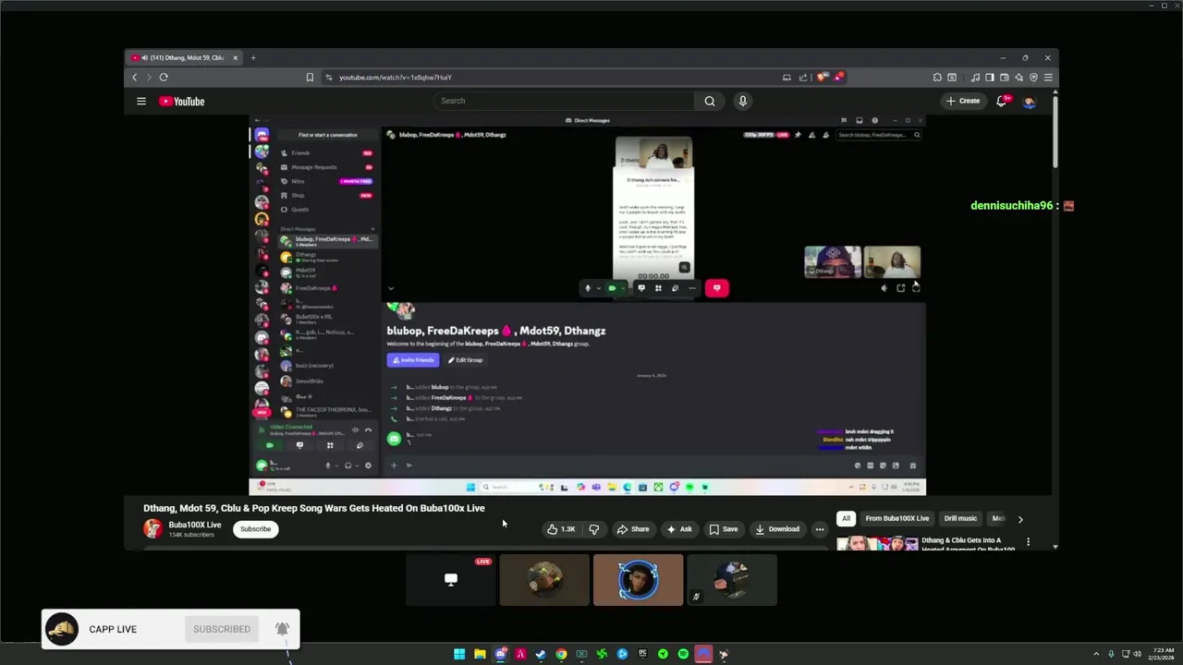The width and height of the screenshot is (1183, 665).
Task: Click the Create button
Action: point(963,102)
